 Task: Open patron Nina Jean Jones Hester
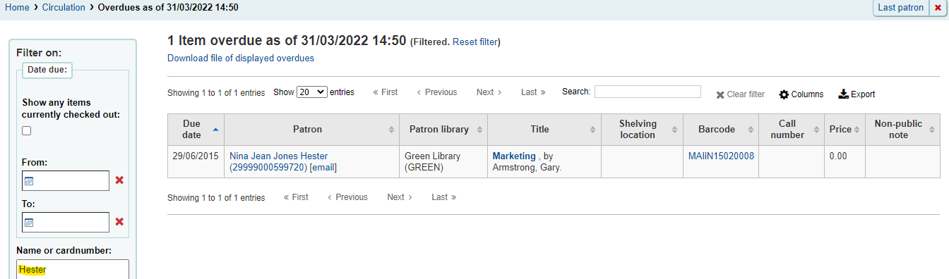tap(279, 156)
